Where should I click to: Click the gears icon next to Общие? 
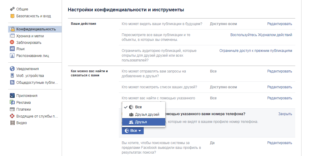(x=12, y=9)
